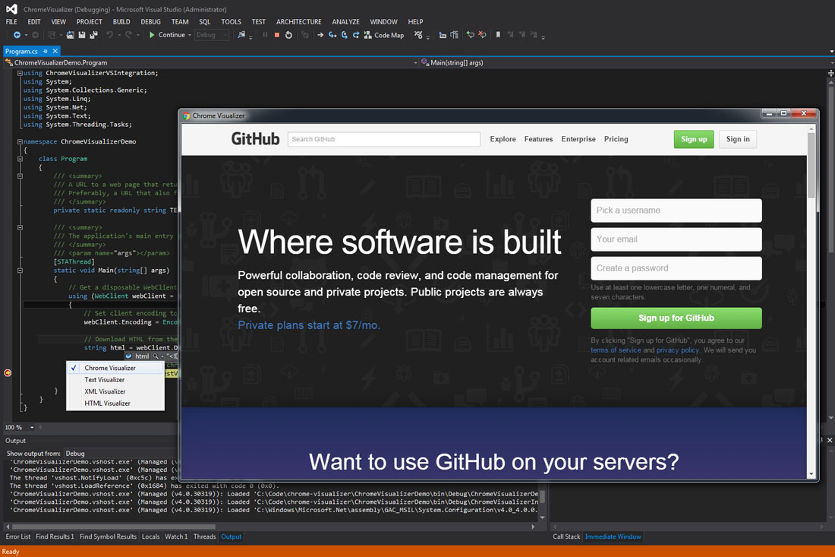This screenshot has height=557, width=835.
Task: Click the Restart debugging icon
Action: 288,35
